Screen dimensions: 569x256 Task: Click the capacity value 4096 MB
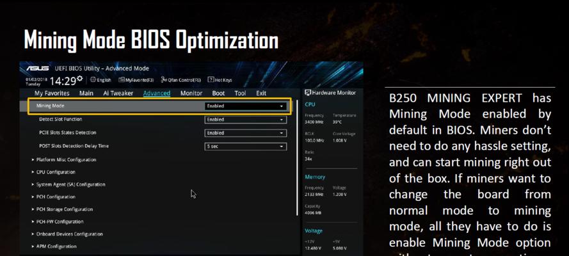click(x=313, y=213)
